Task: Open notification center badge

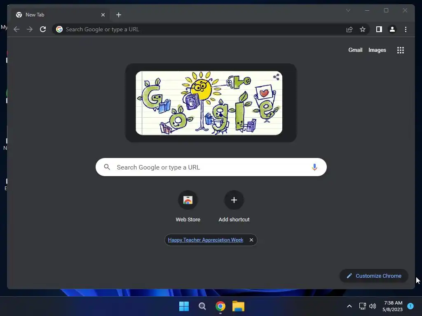Action: coord(410,306)
